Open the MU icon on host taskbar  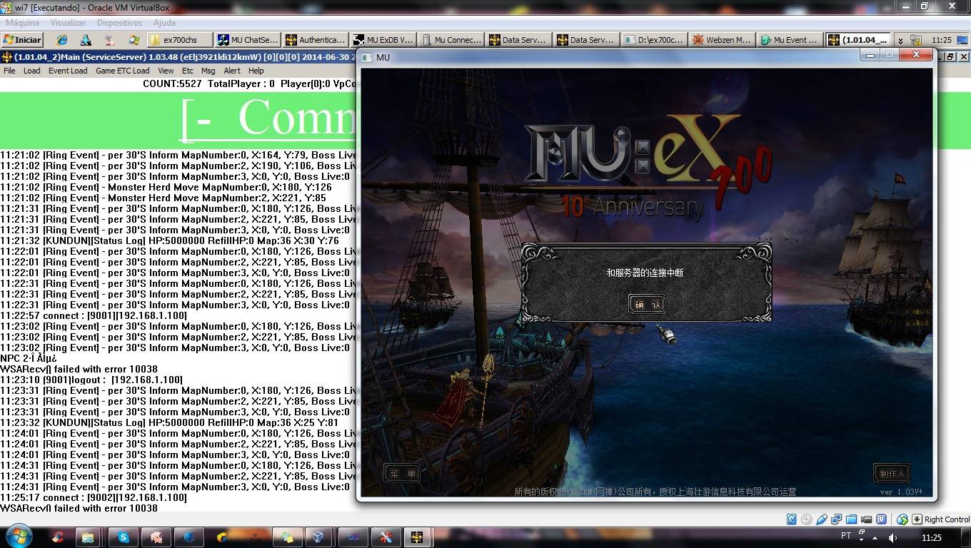[x=418, y=537]
